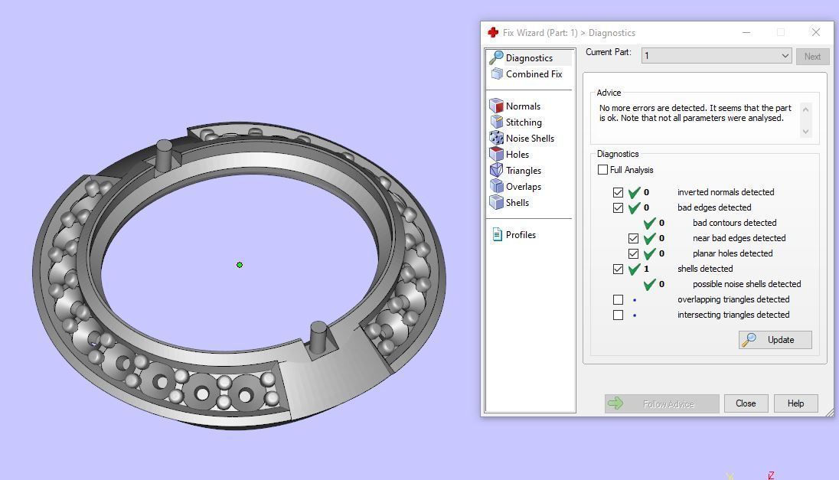Open the Holes fixing page
Screen dimensions: 839x480
point(517,154)
